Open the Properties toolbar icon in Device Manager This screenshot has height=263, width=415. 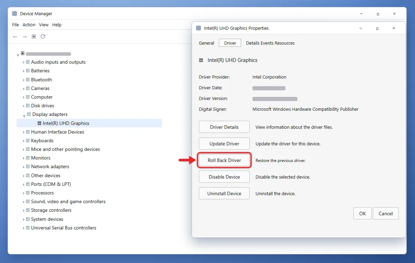point(34,36)
